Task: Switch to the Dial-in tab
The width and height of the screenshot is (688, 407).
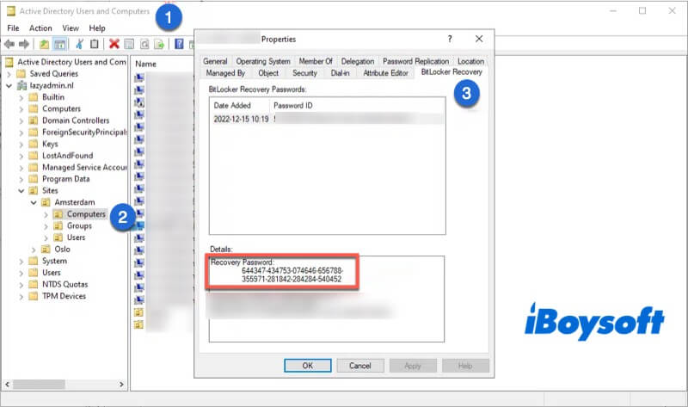Action: pyautogui.click(x=340, y=73)
